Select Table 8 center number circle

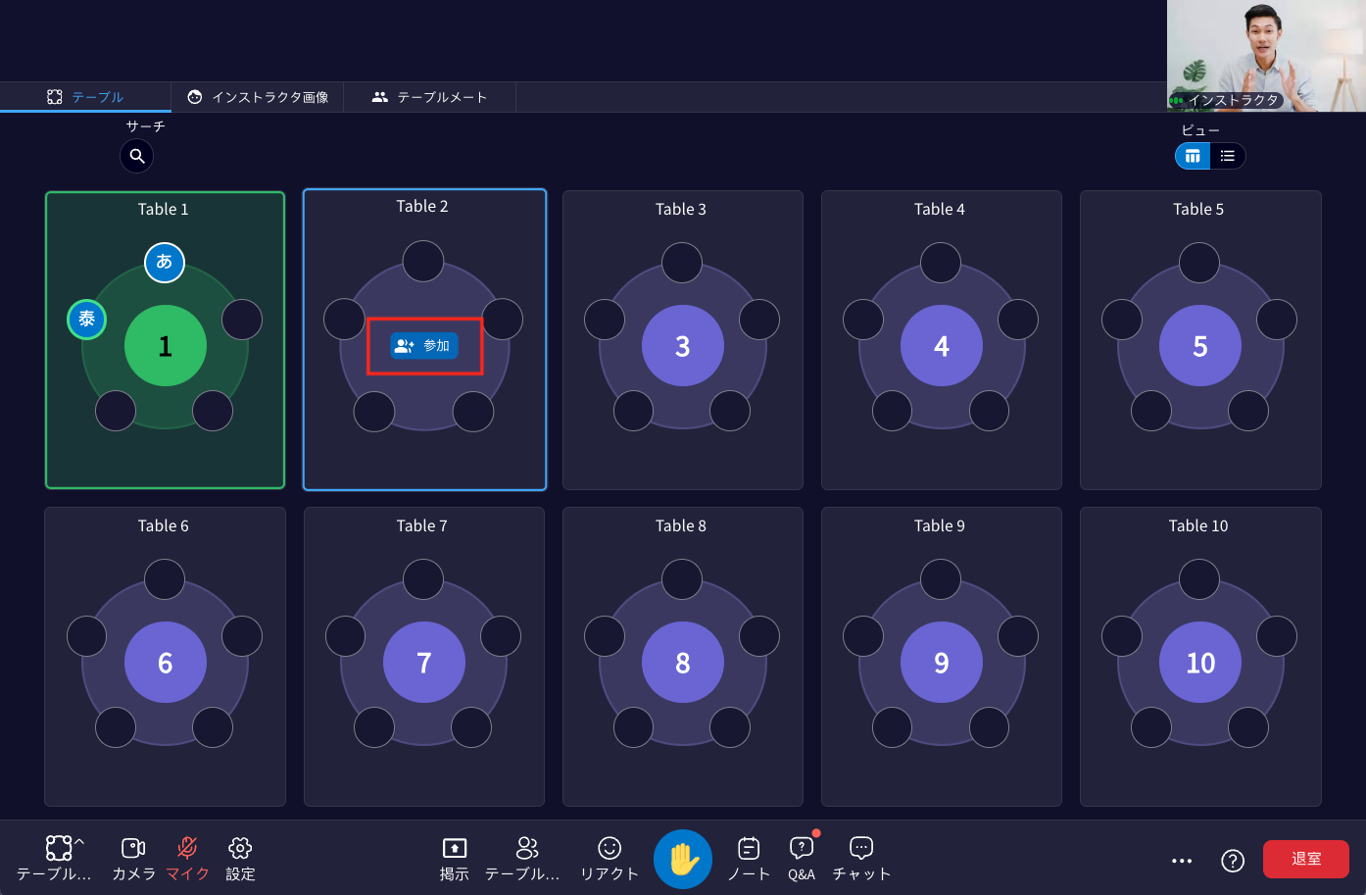[683, 663]
